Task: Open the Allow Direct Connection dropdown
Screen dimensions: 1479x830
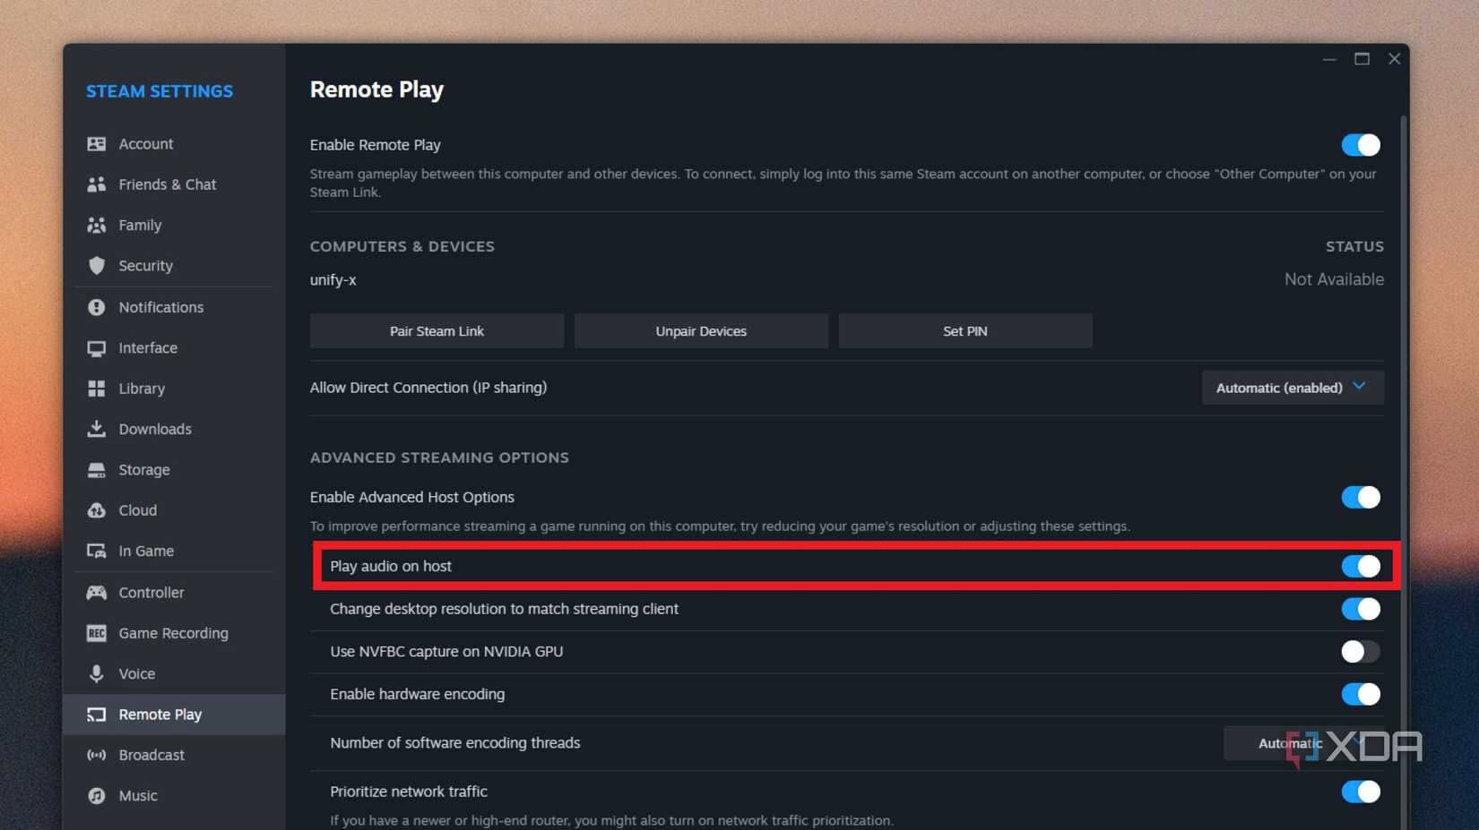Action: pos(1292,388)
